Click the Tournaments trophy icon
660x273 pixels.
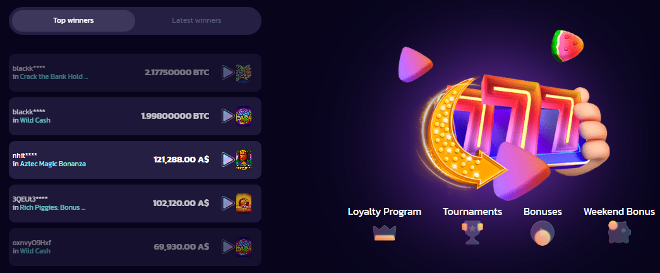coord(472,233)
